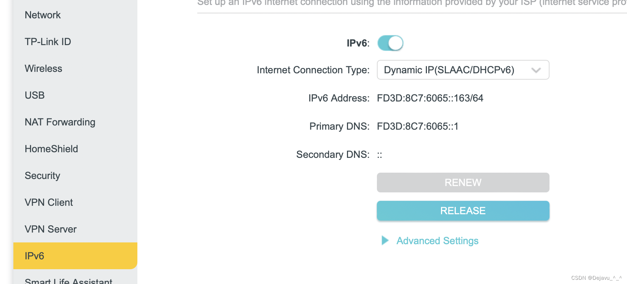Go to Wireless settings
Viewport: 627px width, 284px height.
tap(43, 68)
